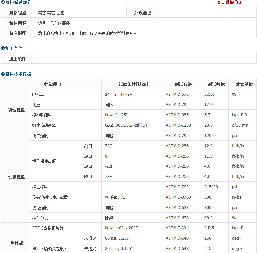Click the circled number three icon beside 原料技术数据
This screenshot has height=253, width=257.
click(3, 74)
